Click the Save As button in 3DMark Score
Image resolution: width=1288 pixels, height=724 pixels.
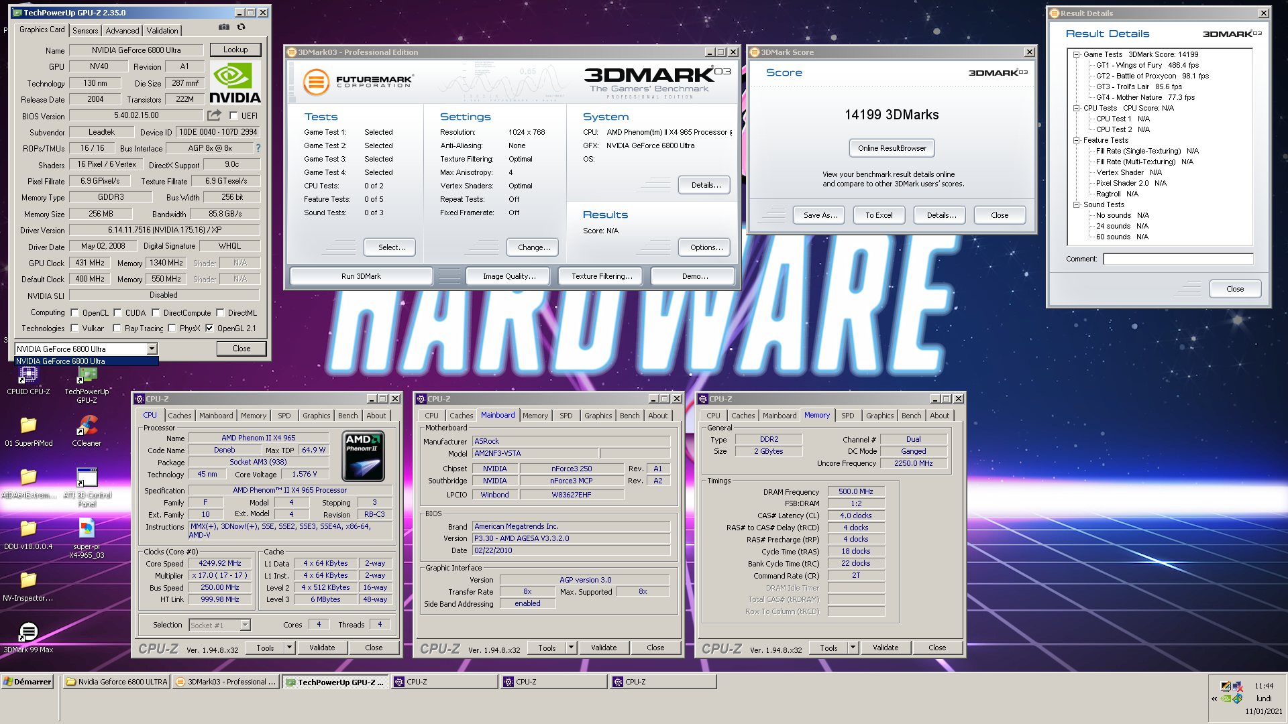(x=820, y=215)
